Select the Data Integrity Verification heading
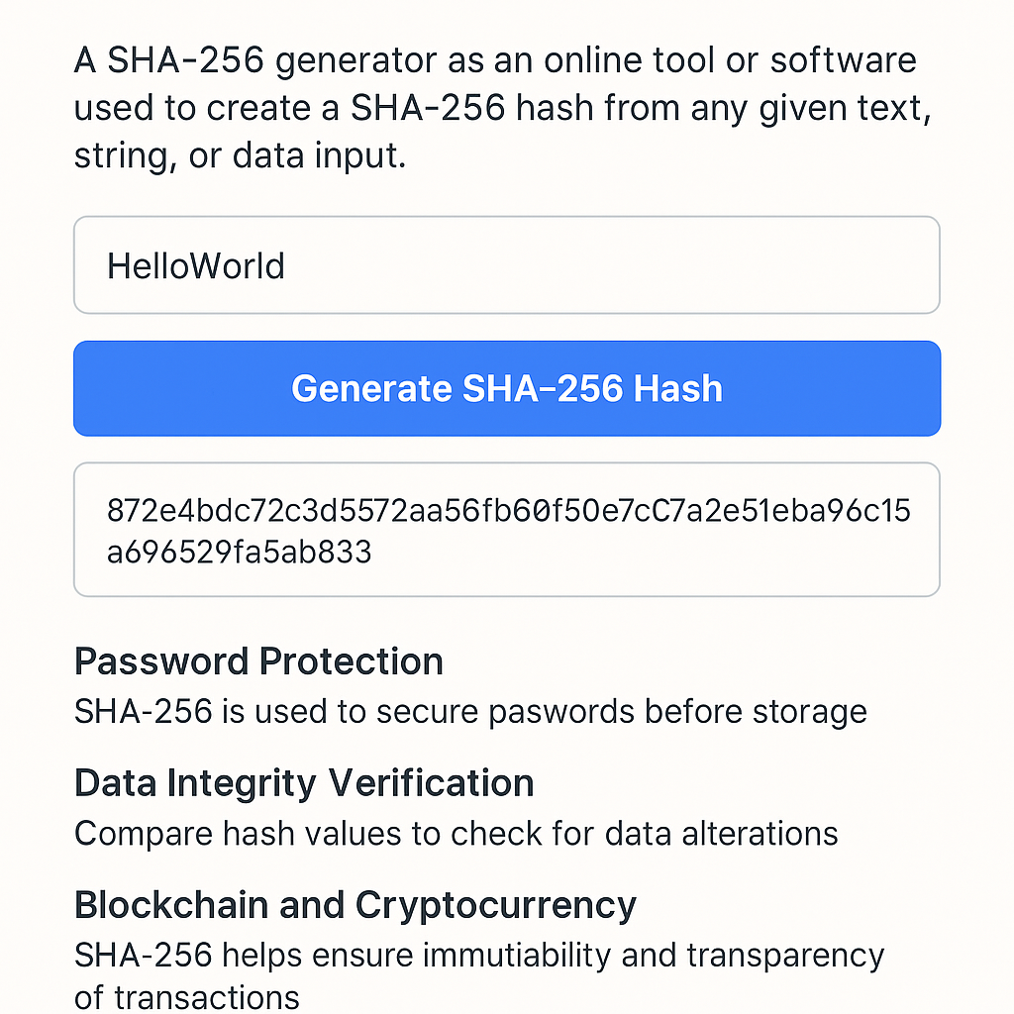The width and height of the screenshot is (1014, 1014). tap(304, 783)
